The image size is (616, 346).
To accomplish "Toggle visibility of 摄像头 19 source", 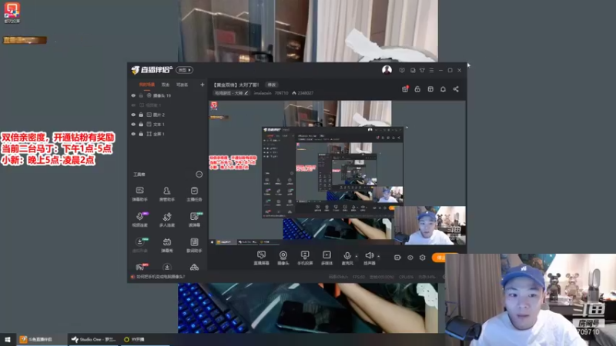I will (x=133, y=95).
